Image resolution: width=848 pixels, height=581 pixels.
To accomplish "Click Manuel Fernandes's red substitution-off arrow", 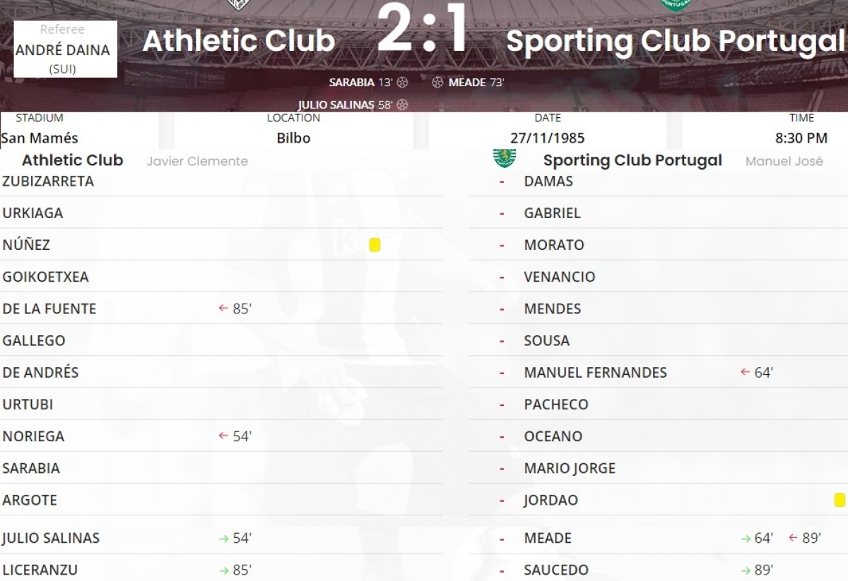I will 744,372.
